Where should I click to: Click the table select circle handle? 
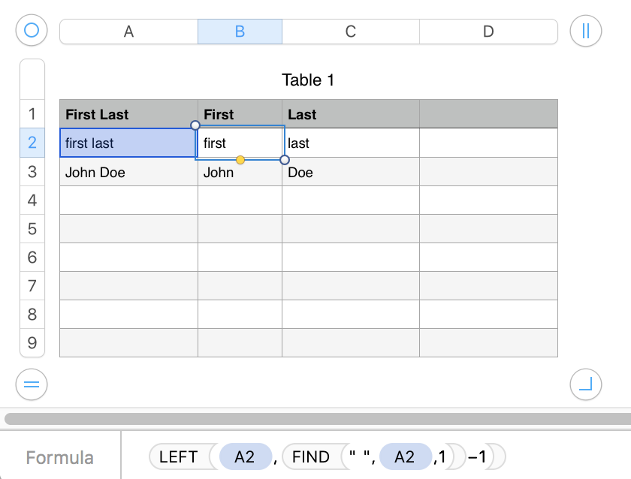click(32, 31)
